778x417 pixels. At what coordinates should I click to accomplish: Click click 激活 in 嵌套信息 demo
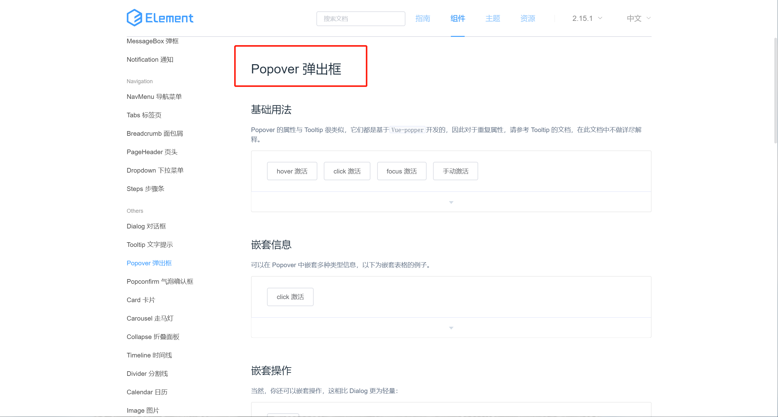[290, 297]
